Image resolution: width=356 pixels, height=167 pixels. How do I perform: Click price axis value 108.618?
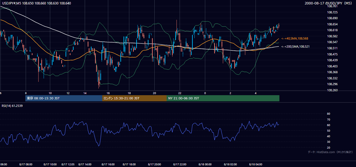pos(332,30)
